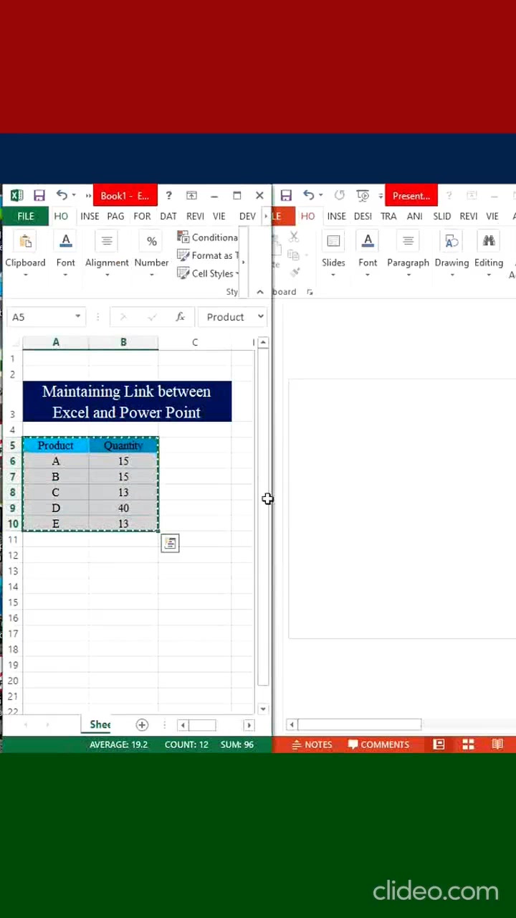
Task: Switch PowerPoint to Slide Sorter view
Action: [x=468, y=744]
